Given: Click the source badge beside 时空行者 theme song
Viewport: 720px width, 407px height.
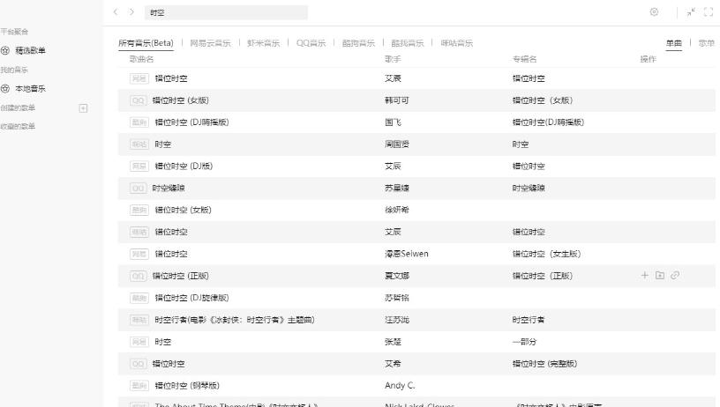Looking at the screenshot, I should pos(139,320).
